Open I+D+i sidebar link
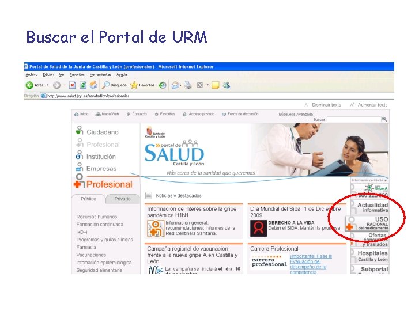This screenshot has height=311, width=415. [x=81, y=232]
